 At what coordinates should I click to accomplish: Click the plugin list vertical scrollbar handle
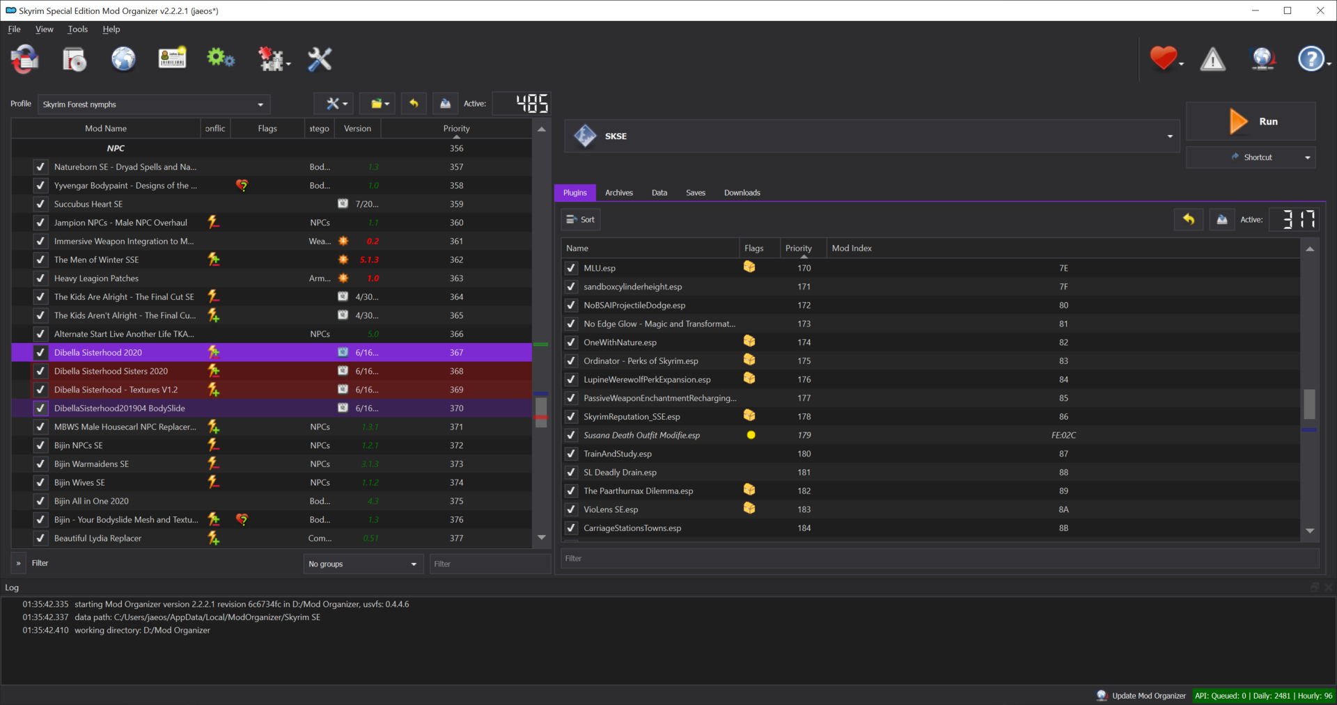click(x=1309, y=404)
